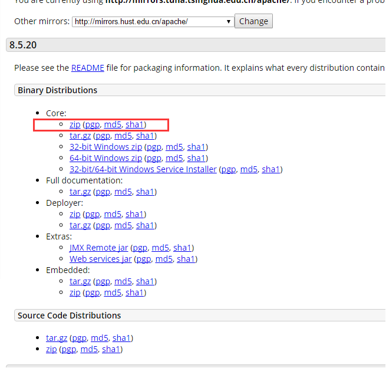Download the Core tar.gz binary
The image size is (386, 368).
80,136
